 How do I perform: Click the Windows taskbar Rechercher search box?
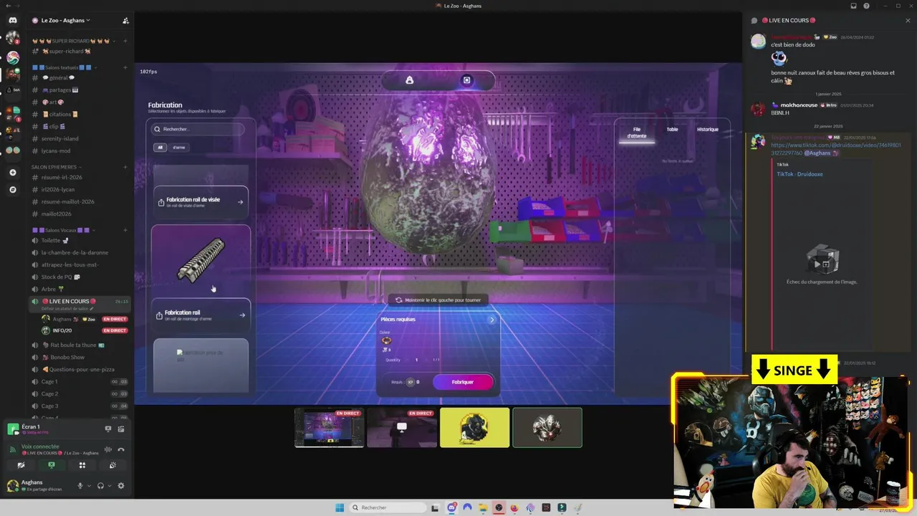pos(388,507)
